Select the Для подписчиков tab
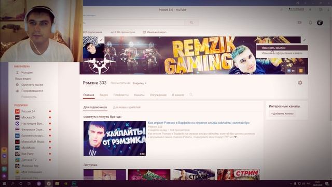 pyautogui.click(x=95, y=108)
